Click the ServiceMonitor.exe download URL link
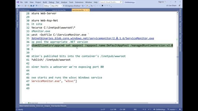This screenshot has width=198, height=111. (x=93, y=38)
